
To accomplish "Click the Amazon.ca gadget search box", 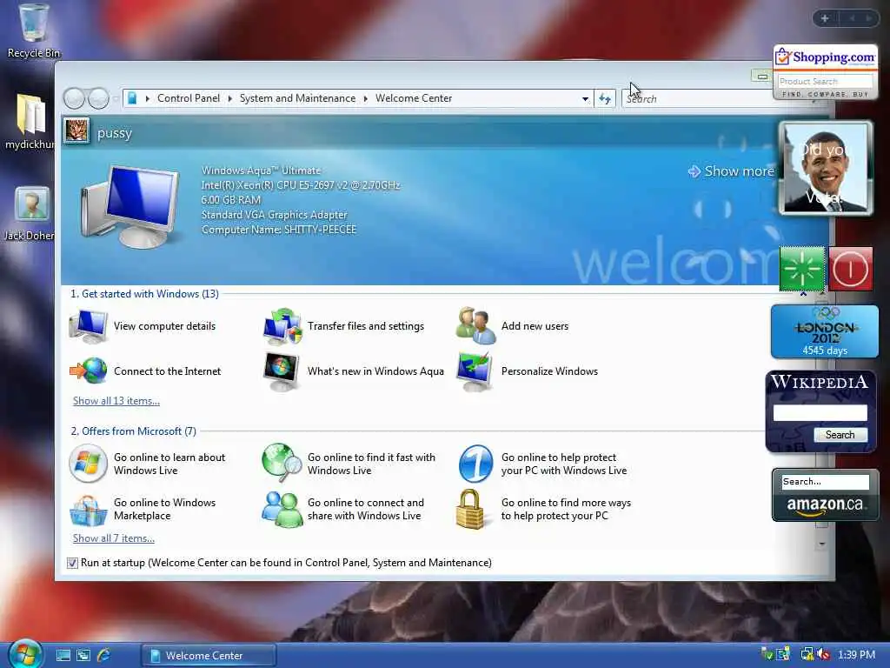I will pyautogui.click(x=825, y=482).
